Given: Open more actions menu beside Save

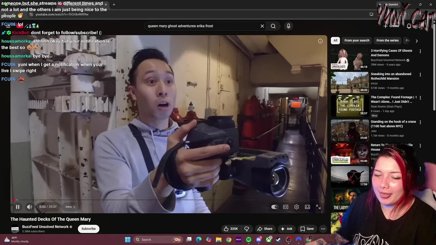Looking at the screenshot, I should [x=323, y=229].
